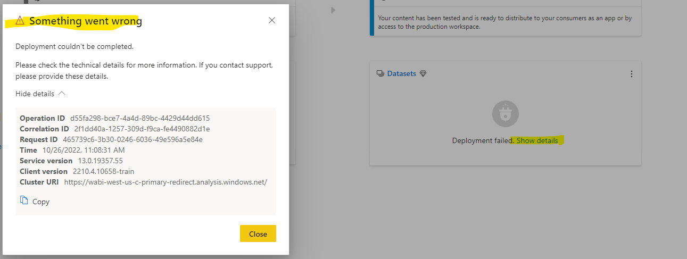Viewport: 687px width, 259px height.
Task: Click the Something went wrong title
Action: 85,21
